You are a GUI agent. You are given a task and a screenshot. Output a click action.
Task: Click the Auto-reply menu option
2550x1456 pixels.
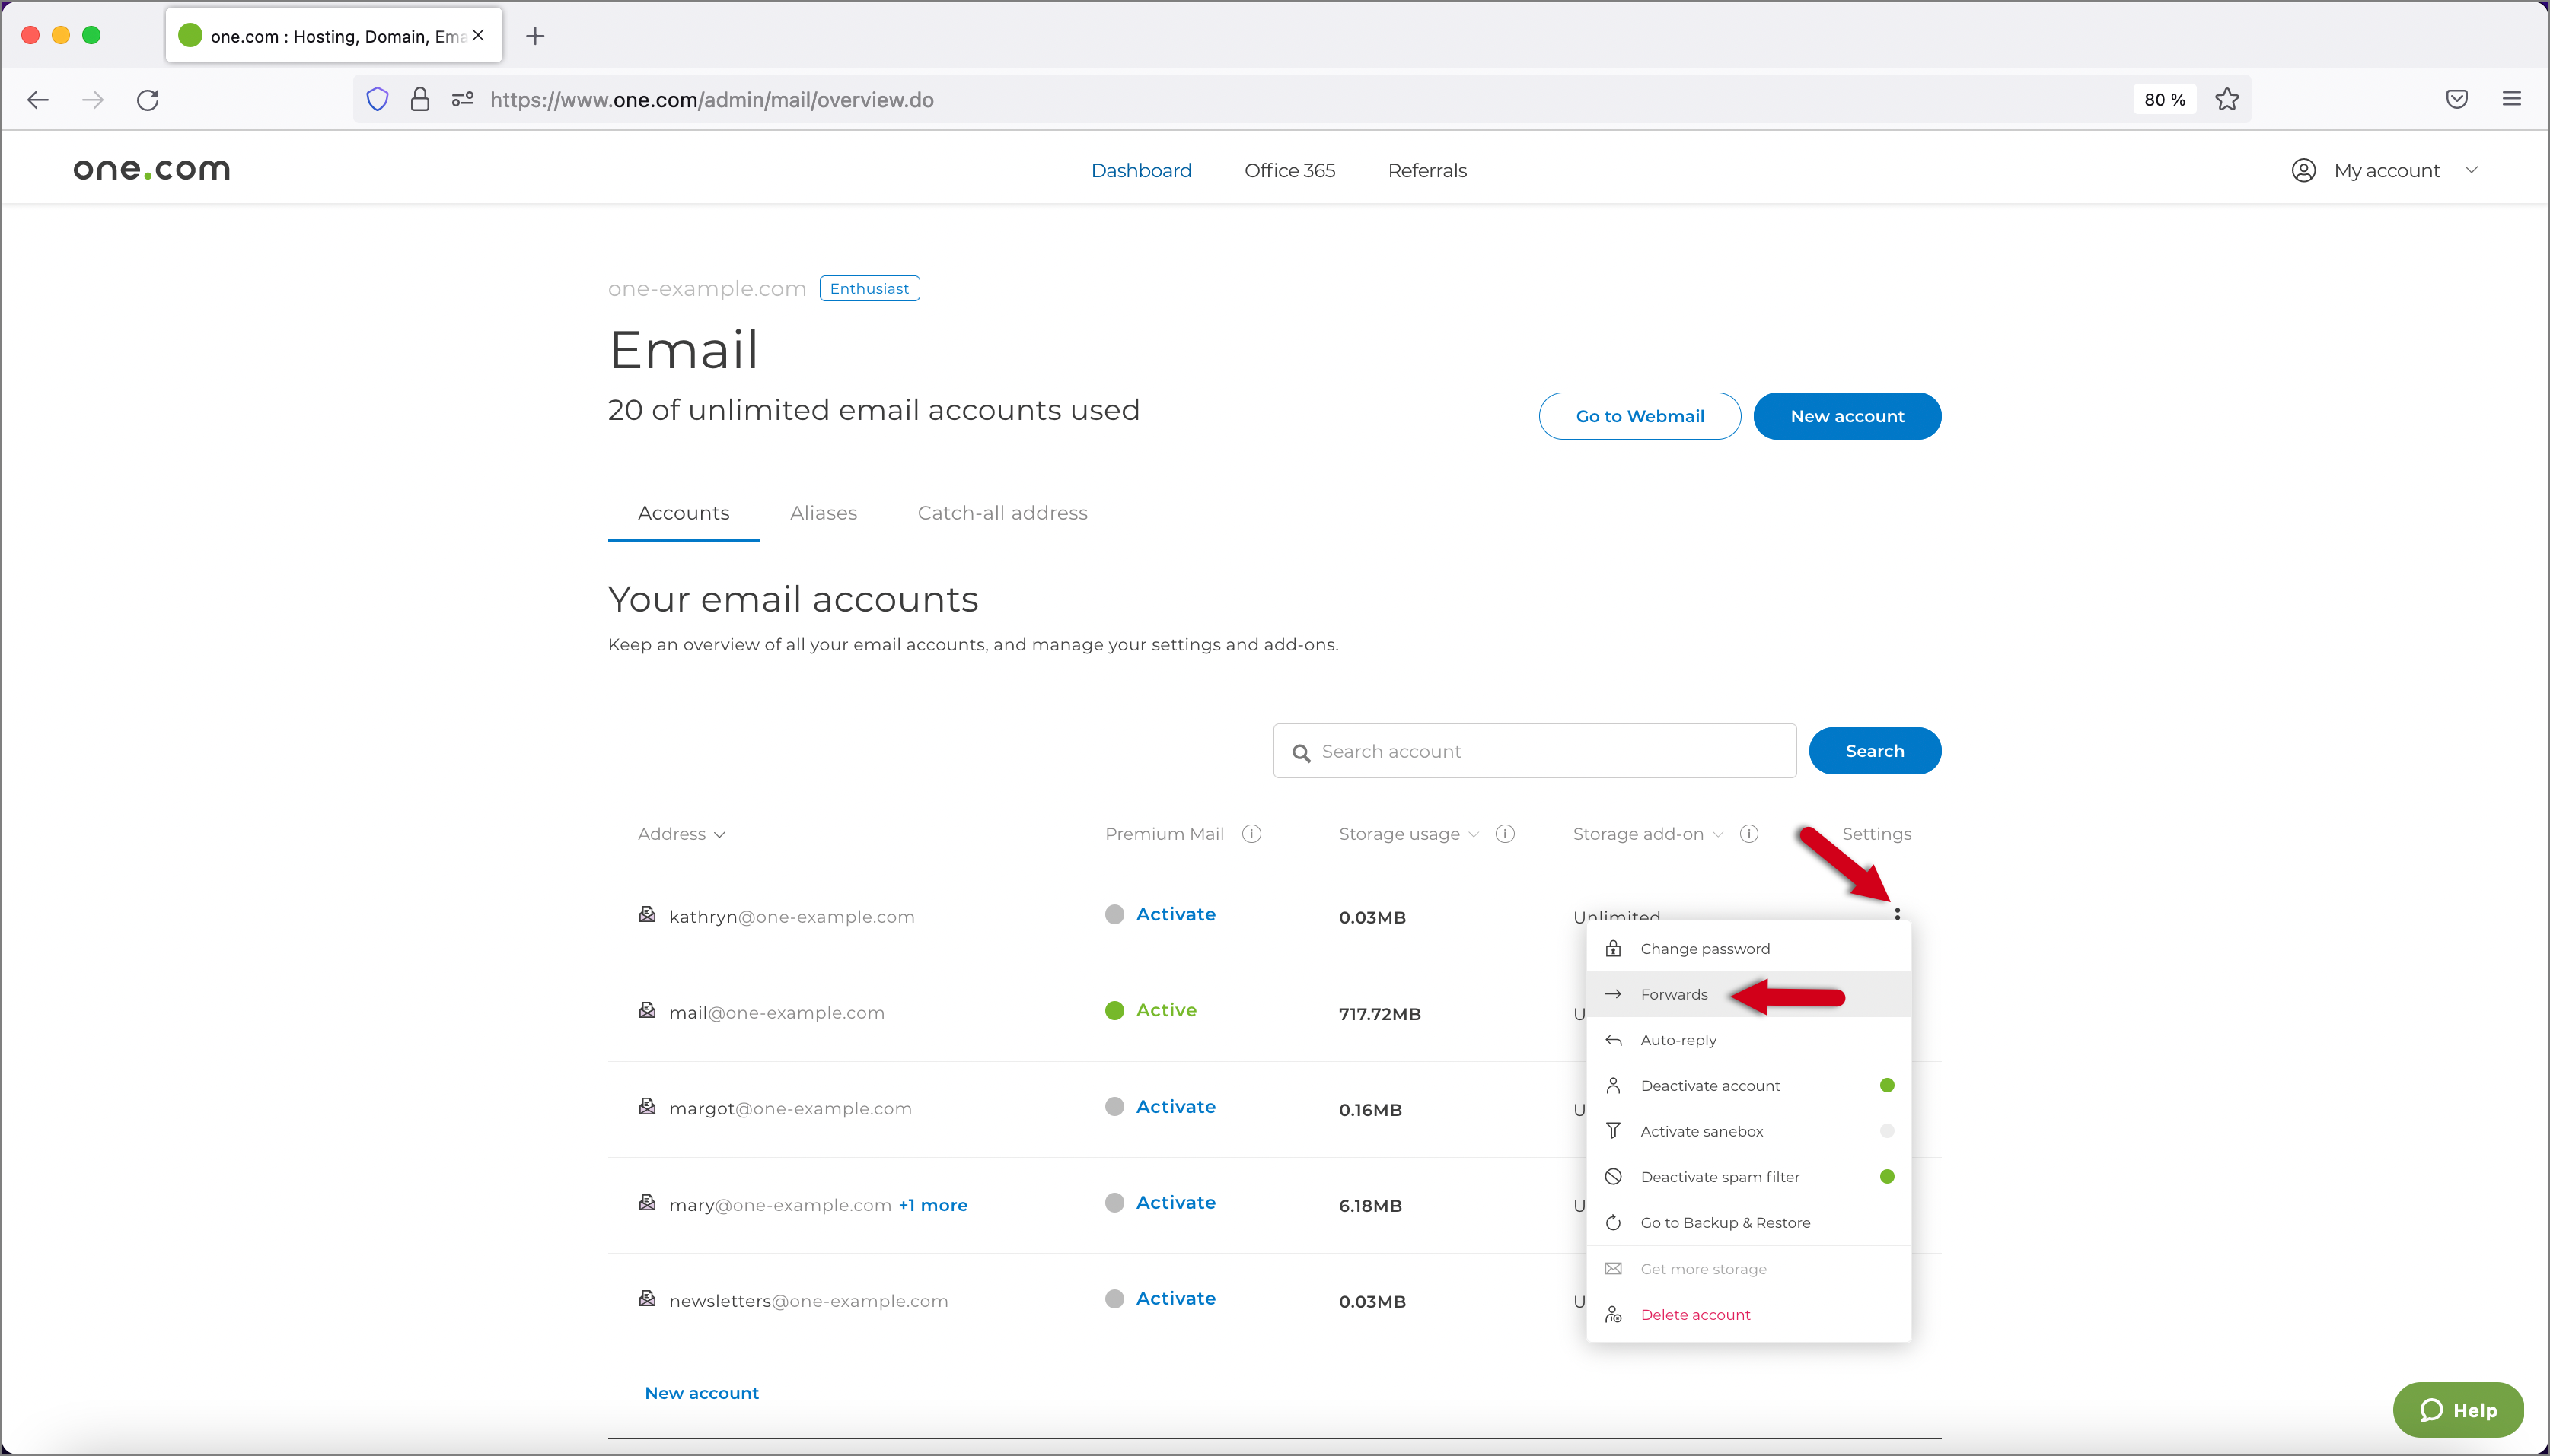pyautogui.click(x=1678, y=1039)
